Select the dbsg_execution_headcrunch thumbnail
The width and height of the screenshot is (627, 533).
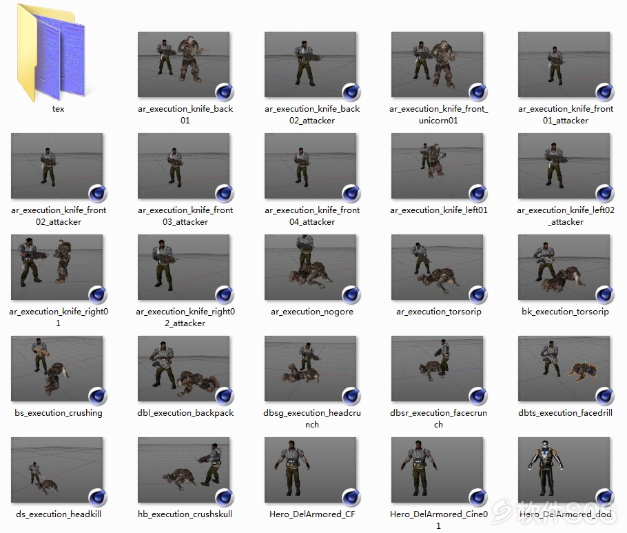[311, 368]
